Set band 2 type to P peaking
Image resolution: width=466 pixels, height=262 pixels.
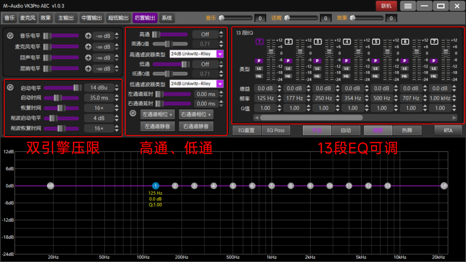(288, 61)
